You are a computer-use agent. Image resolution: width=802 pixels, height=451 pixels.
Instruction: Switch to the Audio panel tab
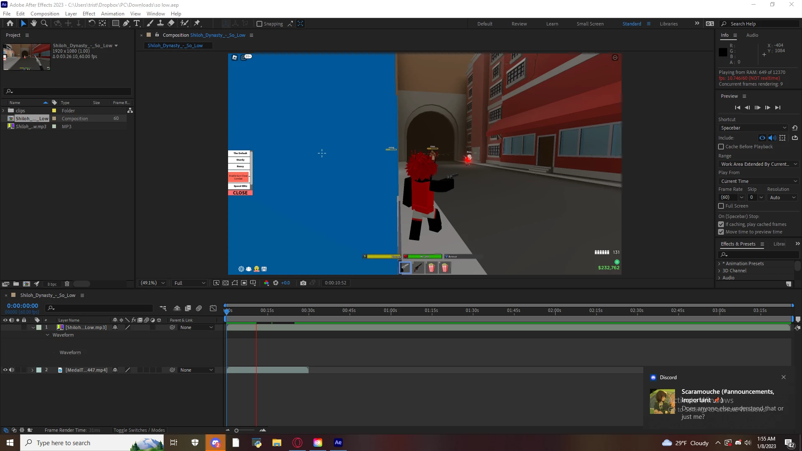(752, 35)
